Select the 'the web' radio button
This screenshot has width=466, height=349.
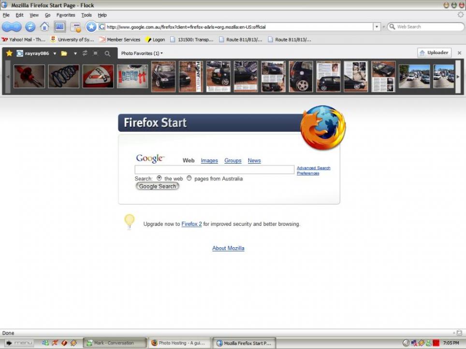(160, 178)
